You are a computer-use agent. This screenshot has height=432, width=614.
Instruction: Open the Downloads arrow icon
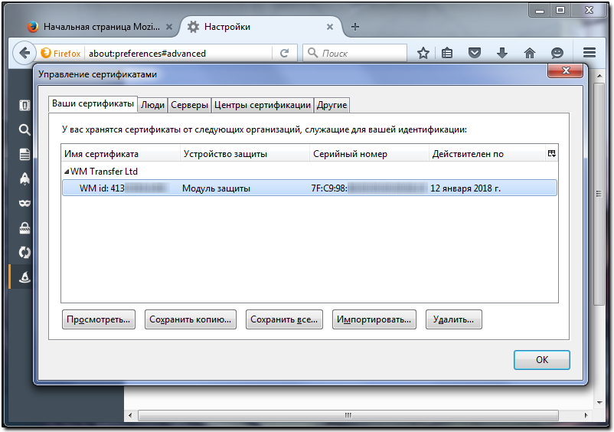[x=502, y=53]
